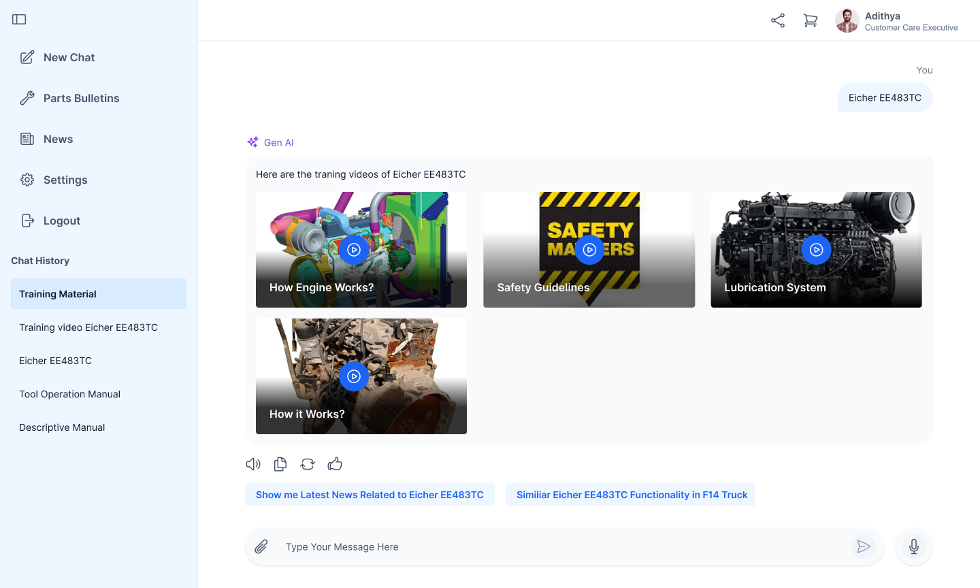Click the Type Your Message Here field
Image resolution: width=980 pixels, height=588 pixels.
coord(563,546)
